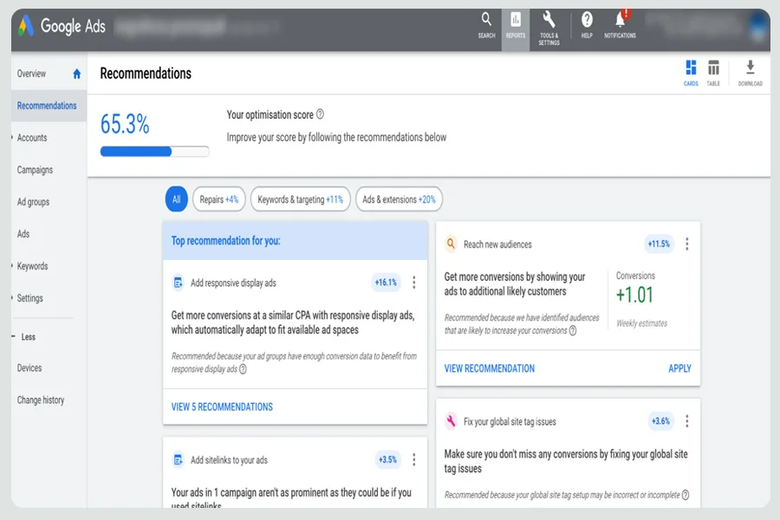Image resolution: width=780 pixels, height=520 pixels.
Task: Click VIEW 5 RECOMMENDATIONS link
Action: (x=222, y=407)
